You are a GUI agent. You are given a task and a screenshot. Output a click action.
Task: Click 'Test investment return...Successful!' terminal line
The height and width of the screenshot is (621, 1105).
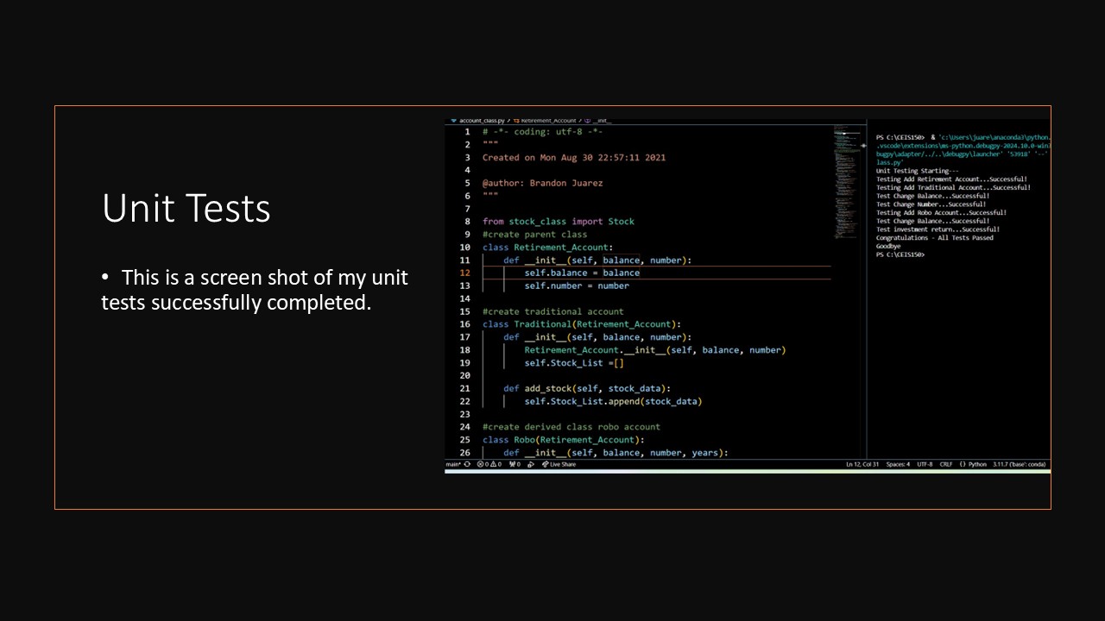pyautogui.click(x=938, y=229)
